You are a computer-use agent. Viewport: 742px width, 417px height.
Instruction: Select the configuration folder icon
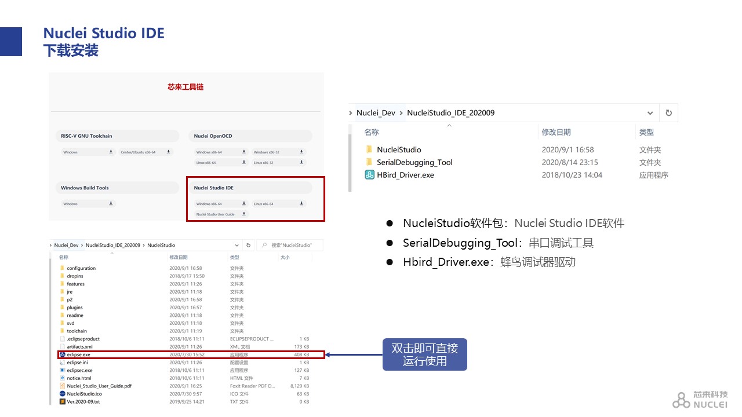click(62, 268)
